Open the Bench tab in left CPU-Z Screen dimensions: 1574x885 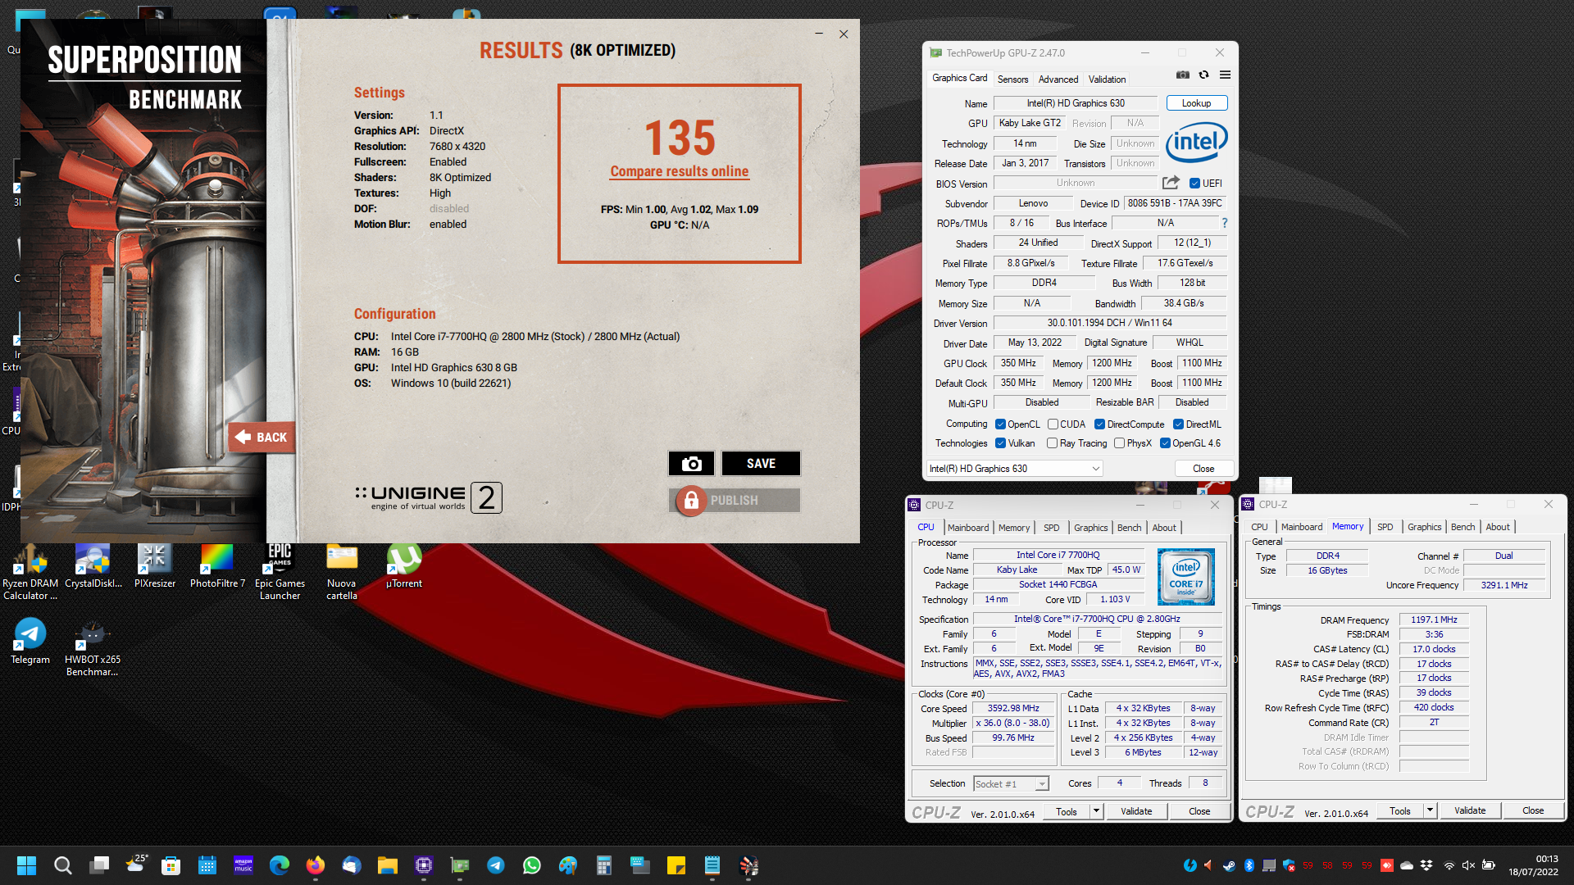pyautogui.click(x=1128, y=528)
